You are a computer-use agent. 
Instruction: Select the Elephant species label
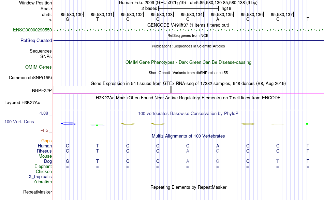[x=43, y=167]
